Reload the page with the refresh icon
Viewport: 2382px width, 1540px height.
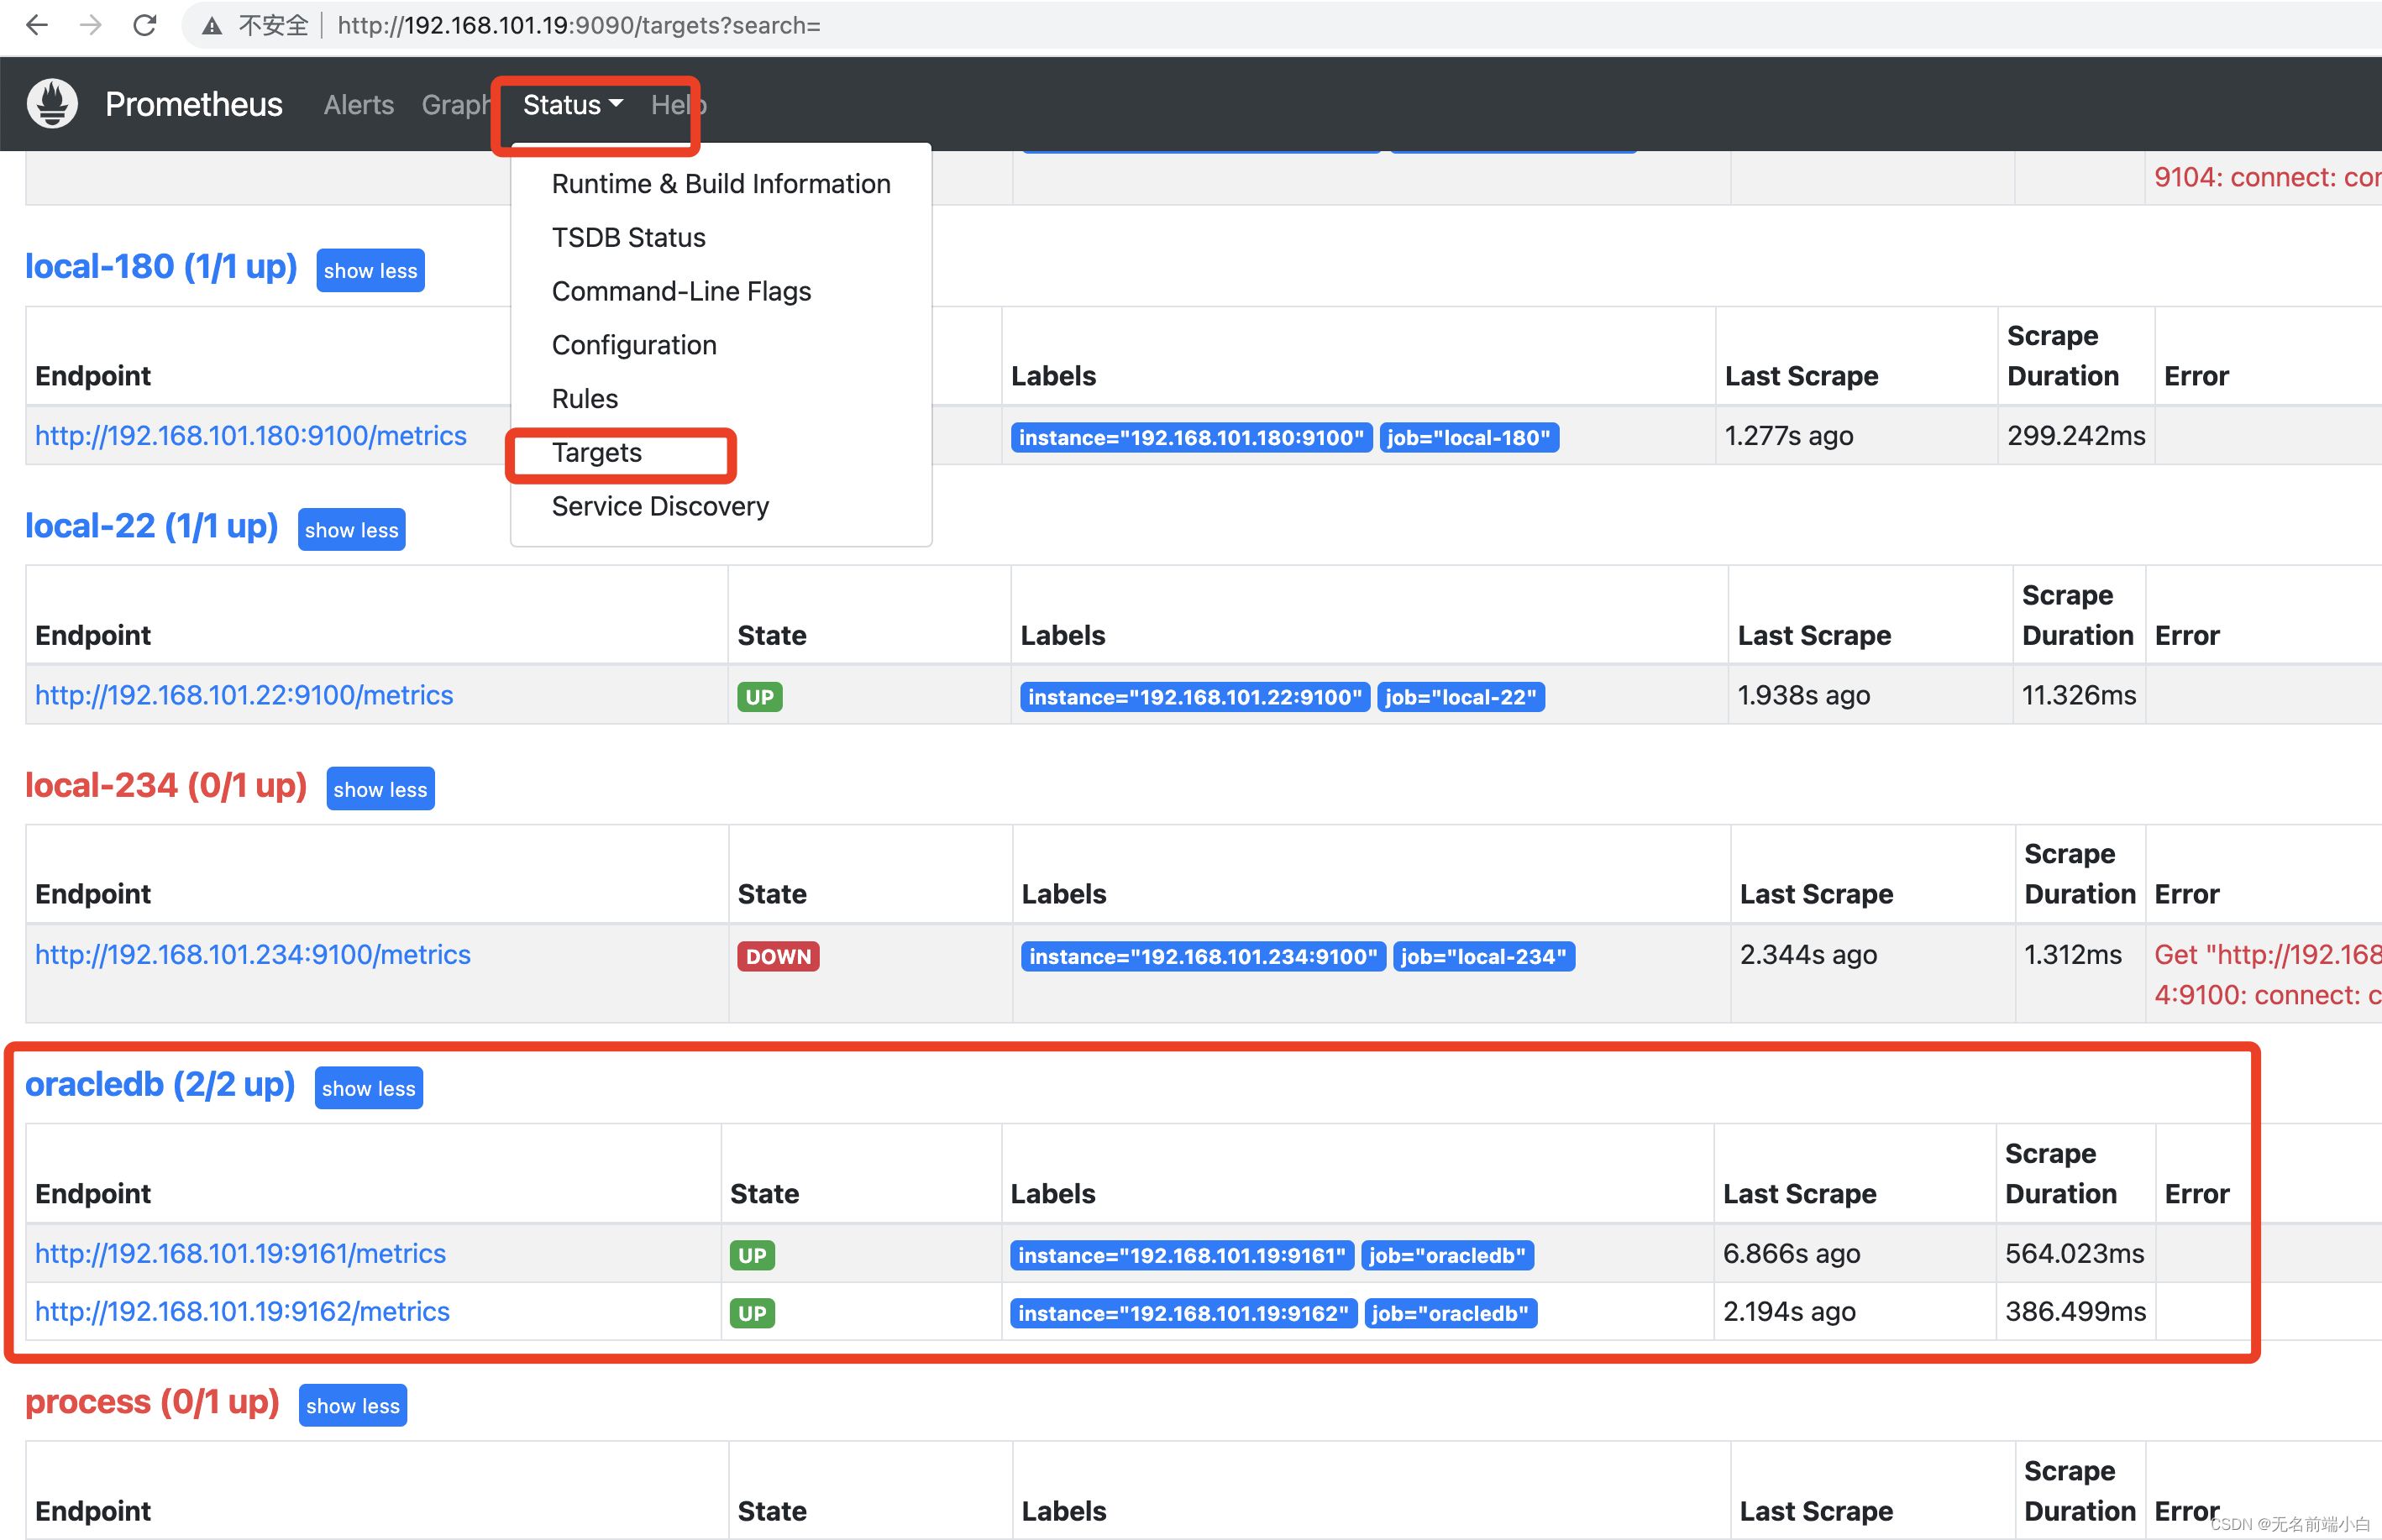coord(145,25)
